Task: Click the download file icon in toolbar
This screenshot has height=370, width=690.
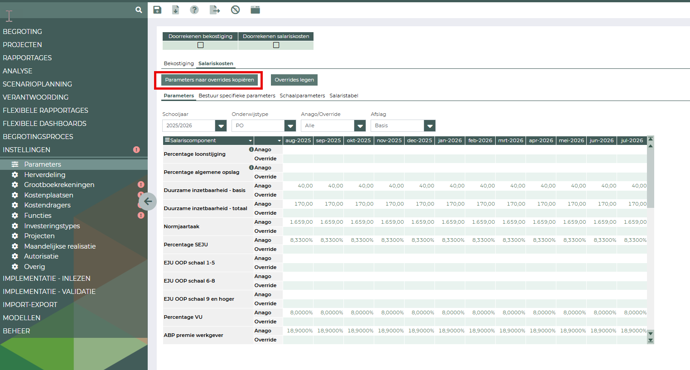Action: pos(176,10)
